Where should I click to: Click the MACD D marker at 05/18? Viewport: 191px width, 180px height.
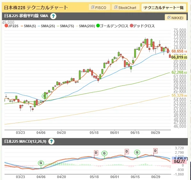[96, 153]
